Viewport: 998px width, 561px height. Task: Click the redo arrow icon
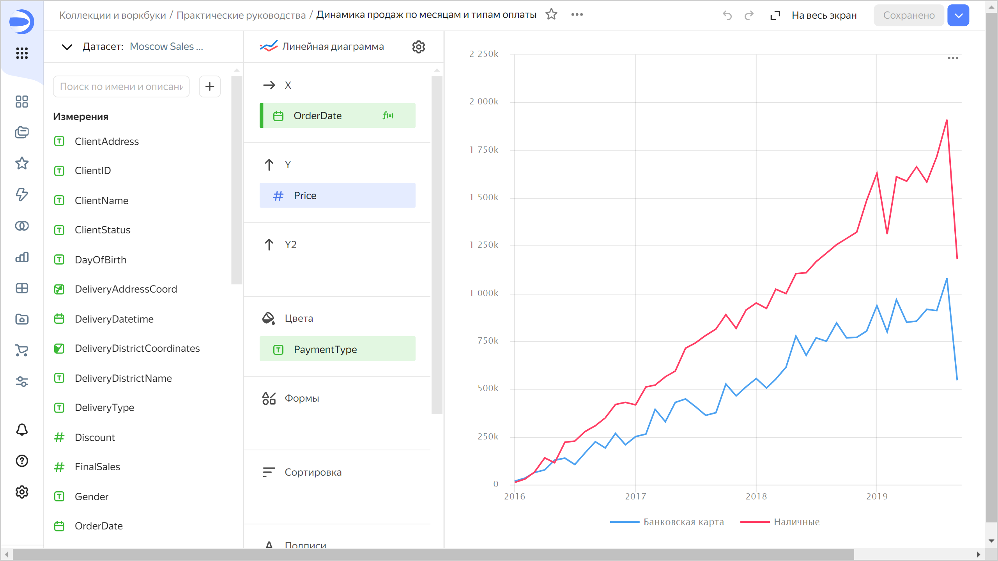pyautogui.click(x=749, y=16)
